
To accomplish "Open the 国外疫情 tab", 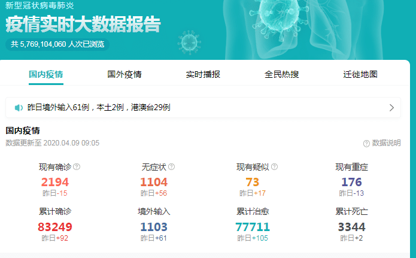I will coord(125,75).
